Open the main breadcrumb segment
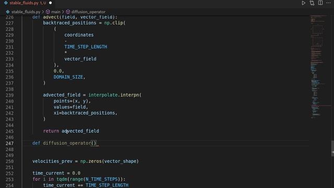The width and height of the screenshot is (334, 188). (56, 12)
